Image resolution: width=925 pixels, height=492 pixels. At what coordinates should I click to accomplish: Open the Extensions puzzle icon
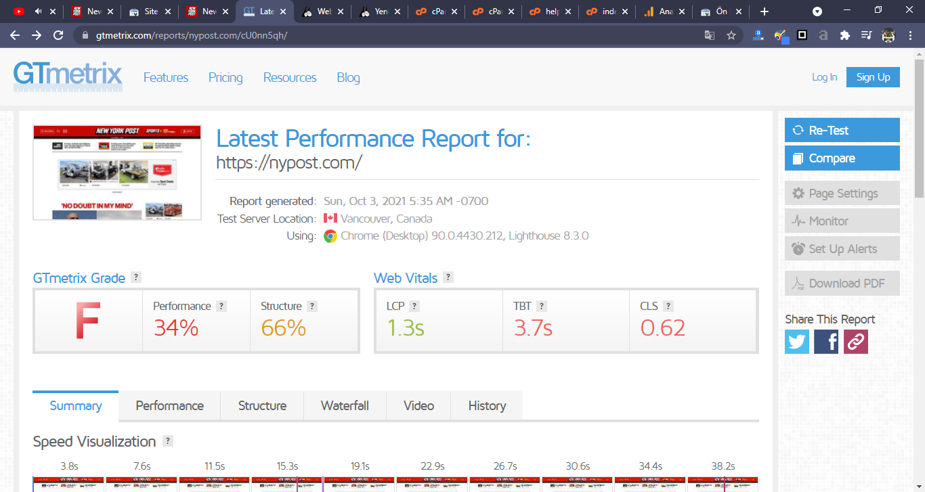click(x=844, y=35)
